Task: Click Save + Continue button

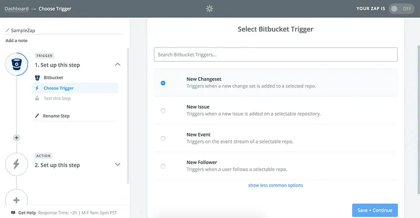Action: click(374, 210)
